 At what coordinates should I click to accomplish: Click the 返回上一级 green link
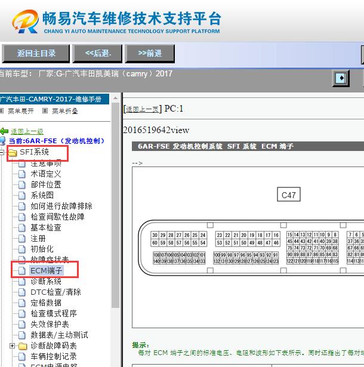pos(27,131)
